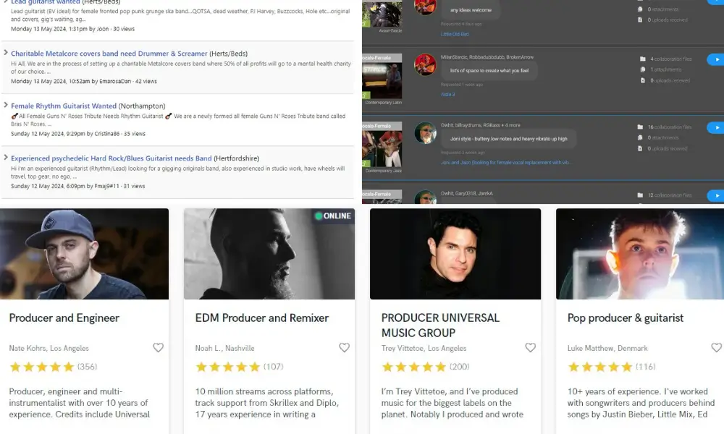This screenshot has width=724, height=434.
Task: Open the 'Little Old Bird' song link
Action: 455,34
